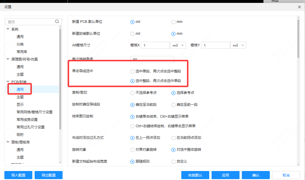The image size is (305, 180).
Task: Collapse the PCB/封装 tree section
Action: coord(7,81)
